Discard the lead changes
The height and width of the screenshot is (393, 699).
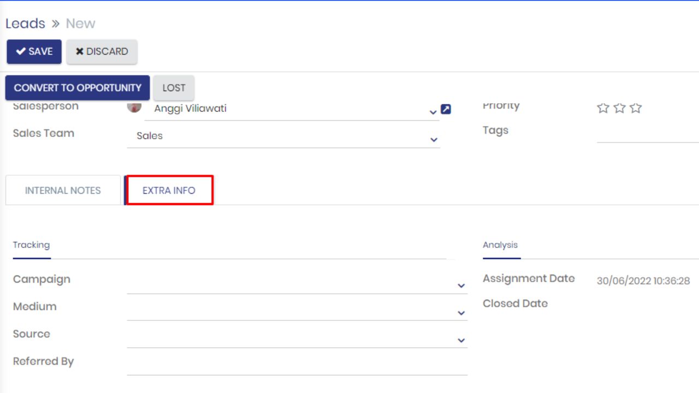[102, 51]
